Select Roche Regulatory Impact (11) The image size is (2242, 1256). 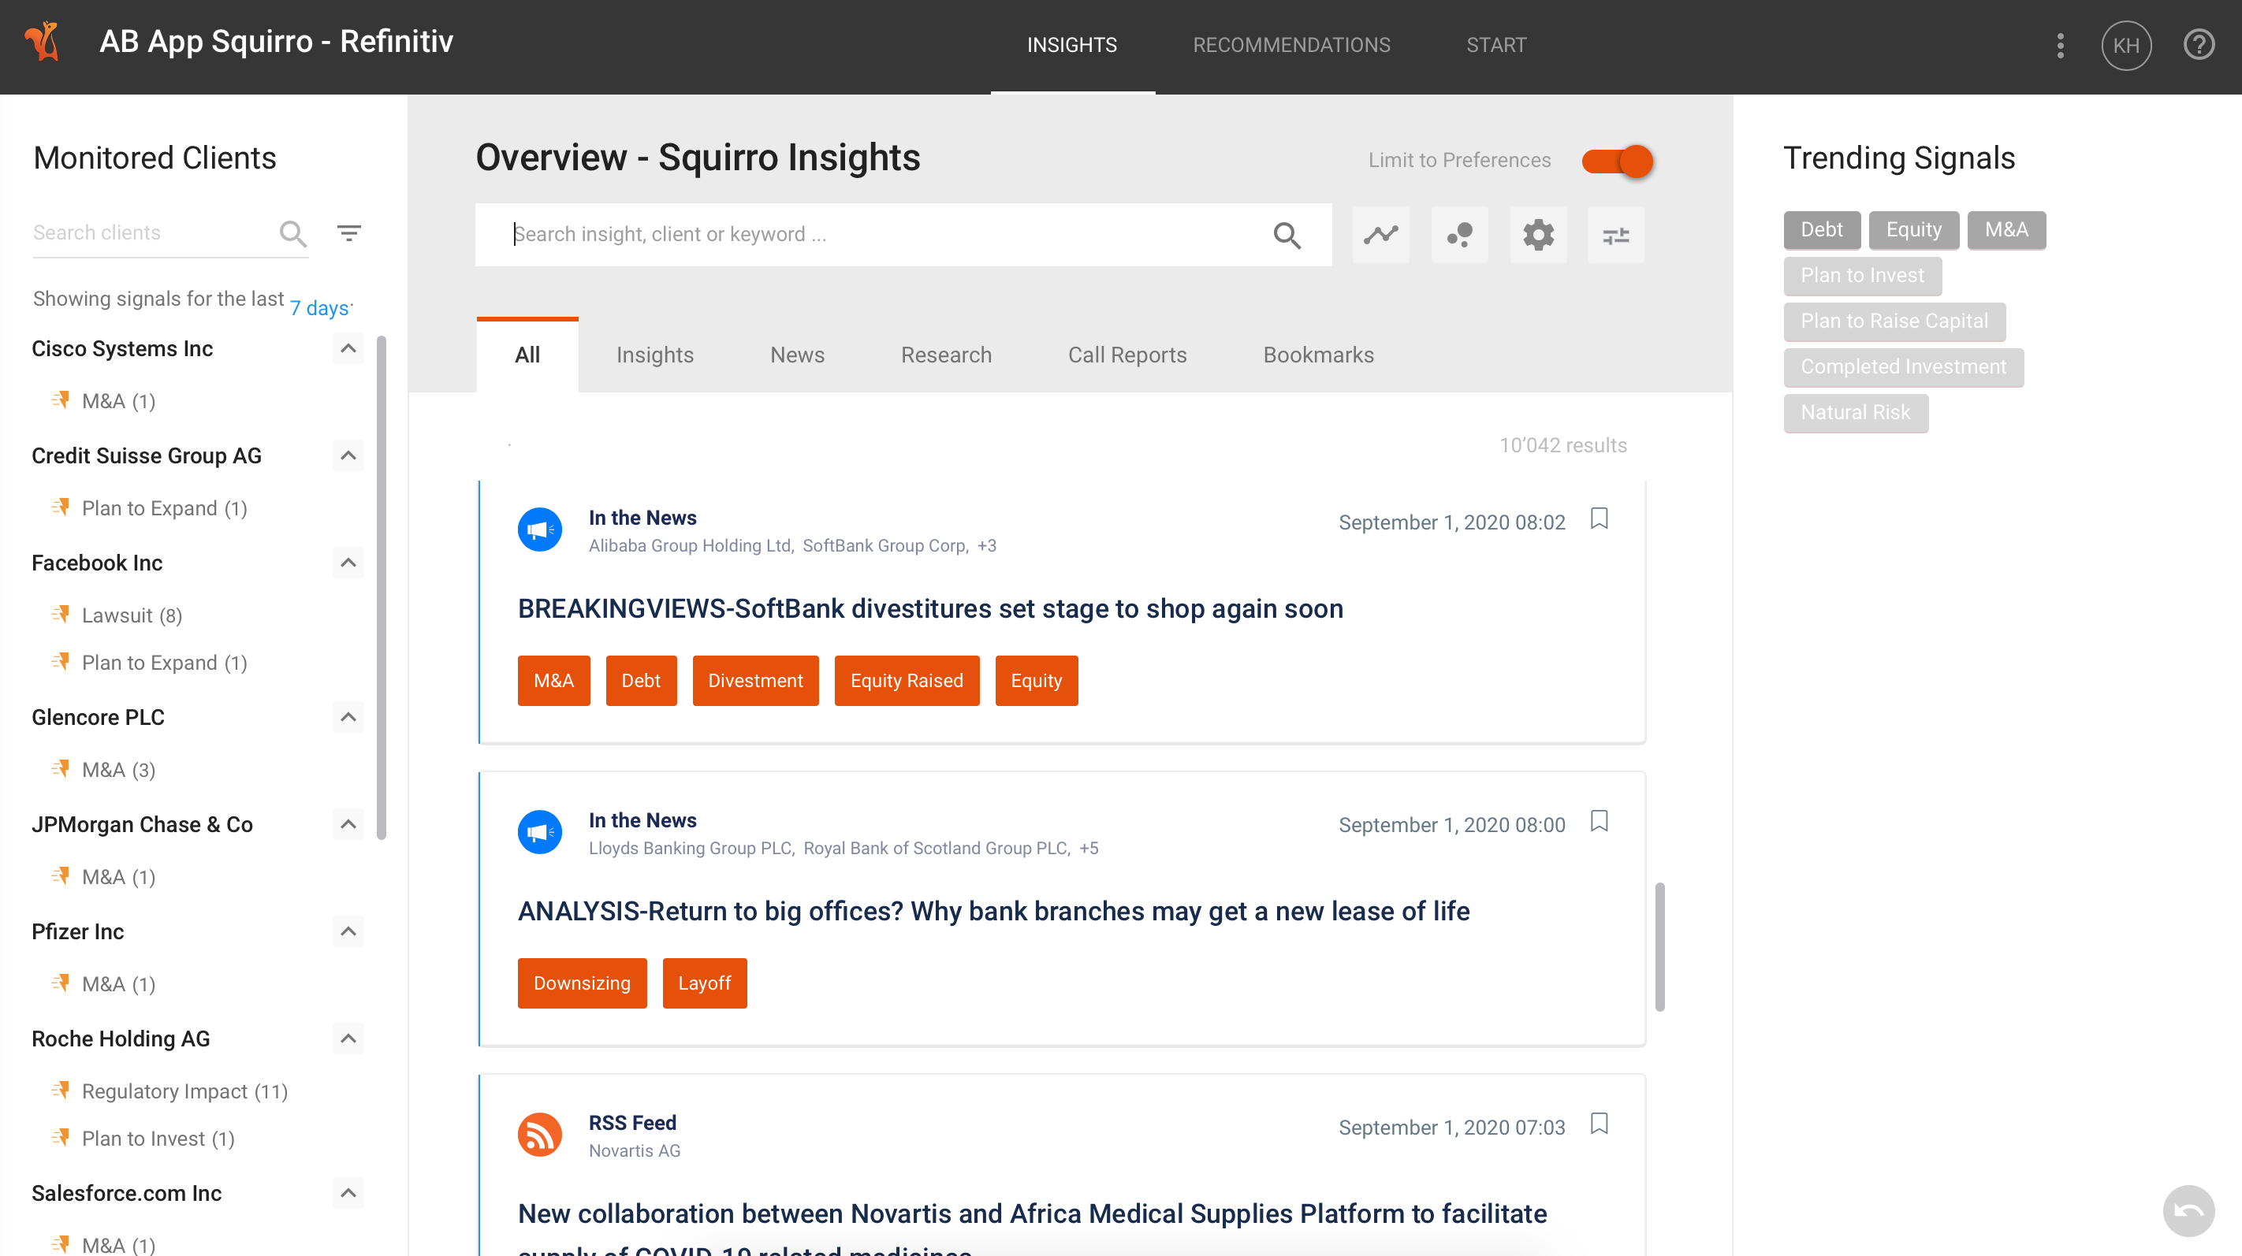click(184, 1091)
